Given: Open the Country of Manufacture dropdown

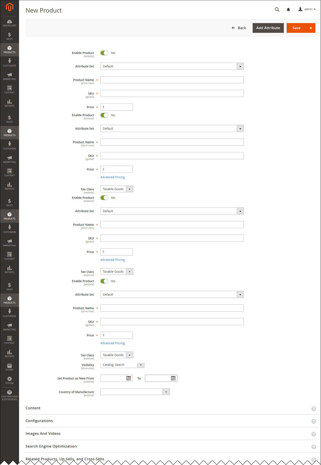Looking at the screenshot, I should pyautogui.click(x=135, y=392).
